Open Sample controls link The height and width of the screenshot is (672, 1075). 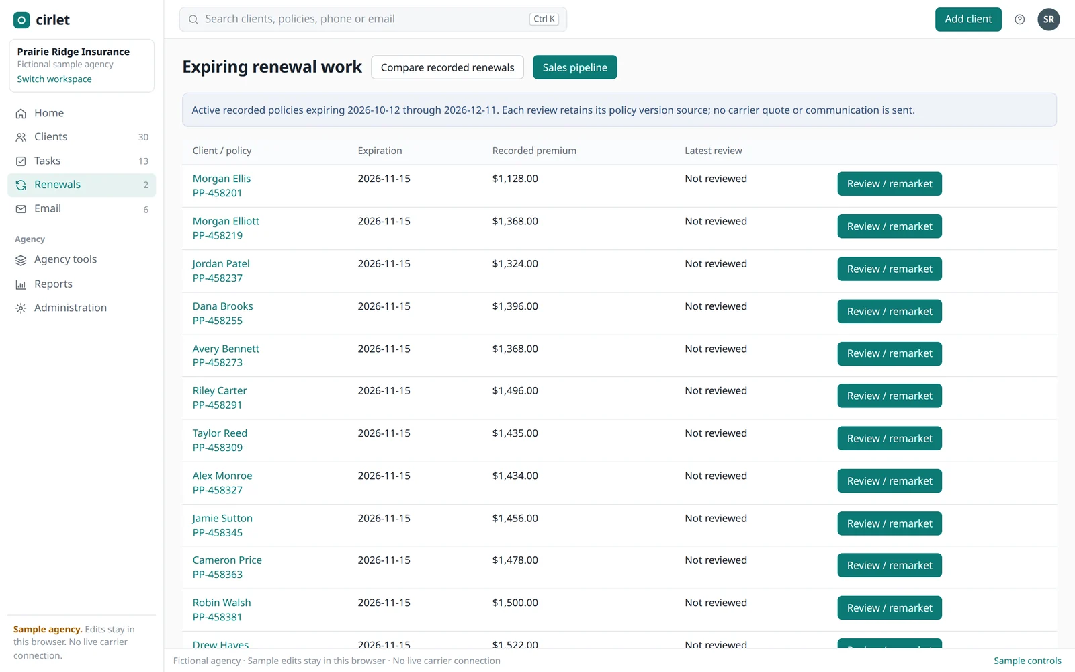[x=1027, y=661]
